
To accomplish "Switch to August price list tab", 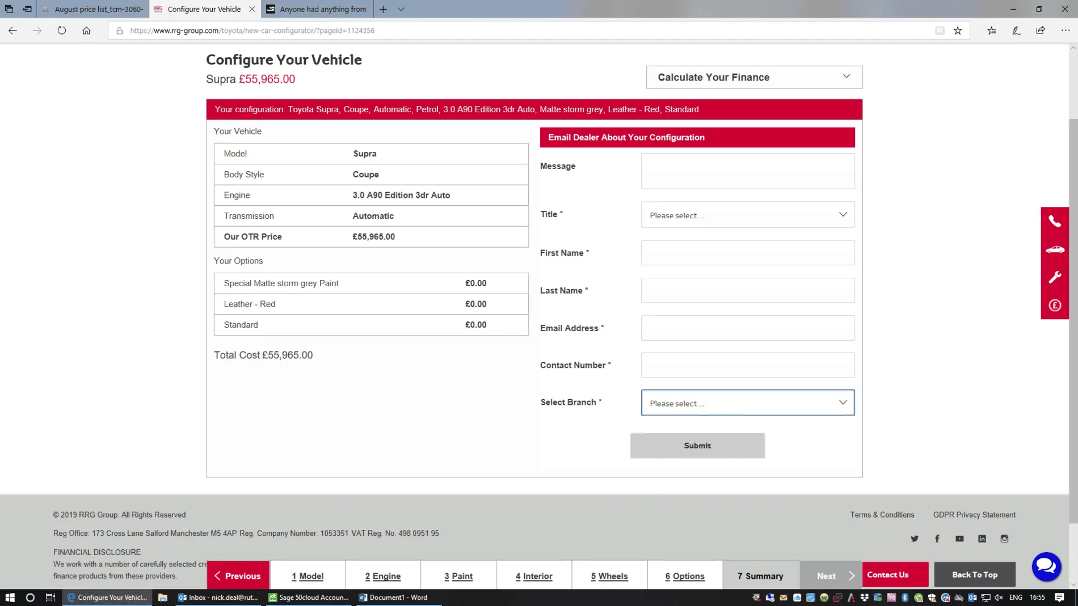I will click(x=93, y=9).
